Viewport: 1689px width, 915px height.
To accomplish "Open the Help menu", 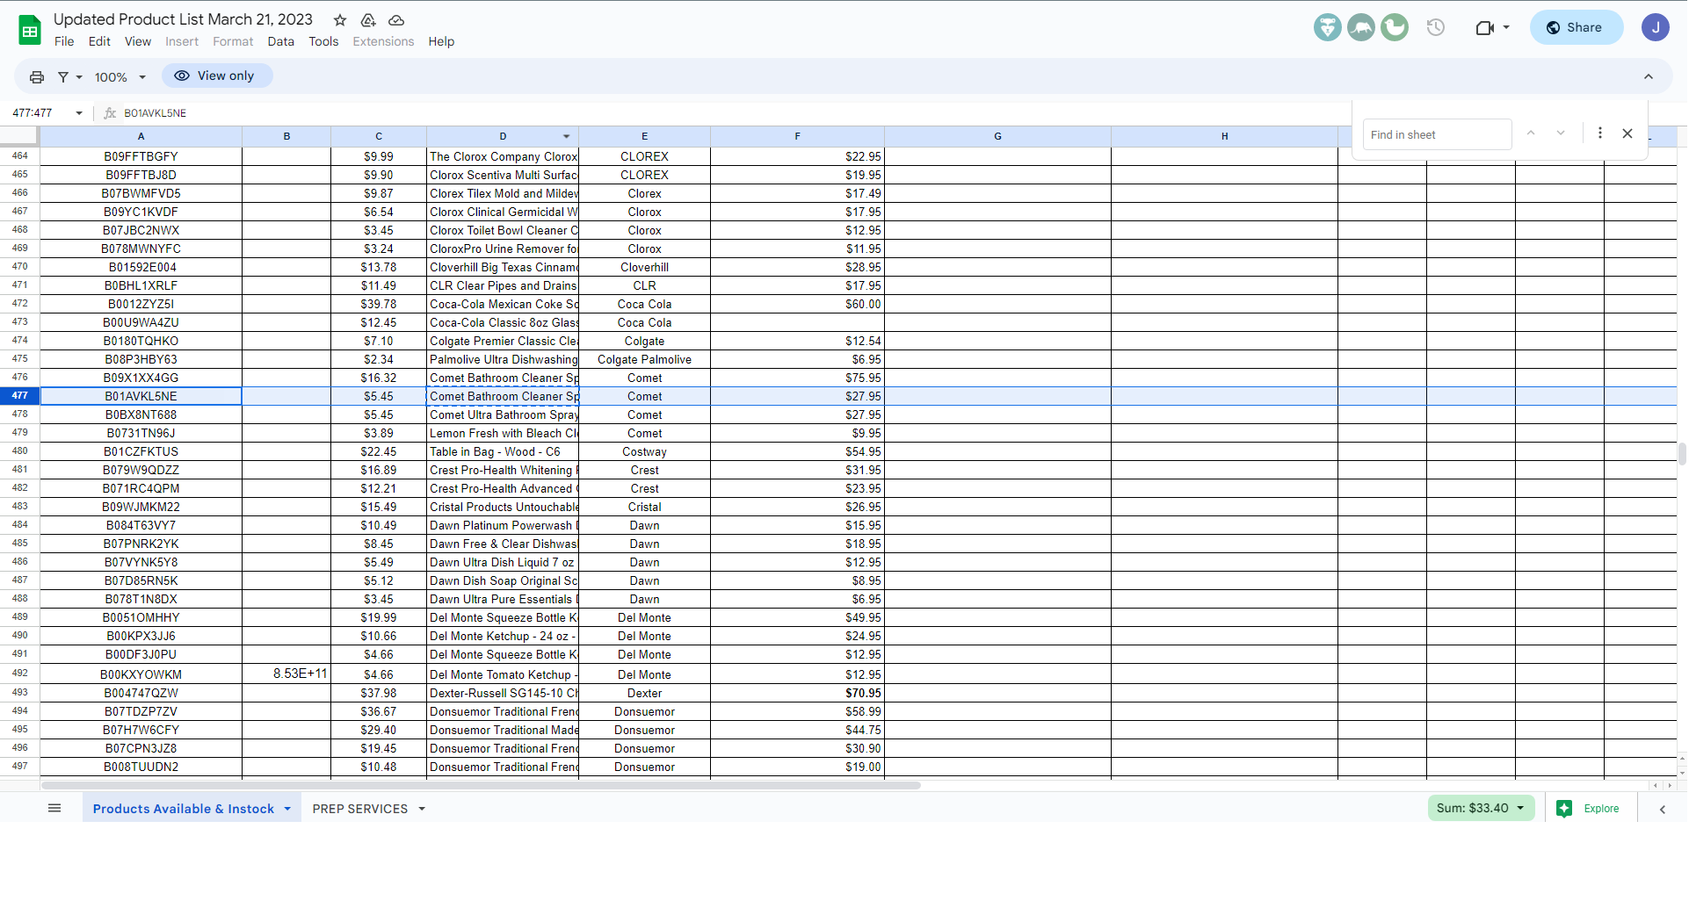I will click(441, 41).
